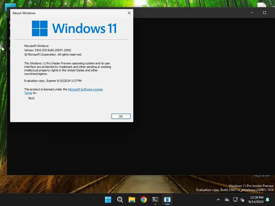Click the Microsoft Corporation copyright line
The image size is (275, 206).
53,54
